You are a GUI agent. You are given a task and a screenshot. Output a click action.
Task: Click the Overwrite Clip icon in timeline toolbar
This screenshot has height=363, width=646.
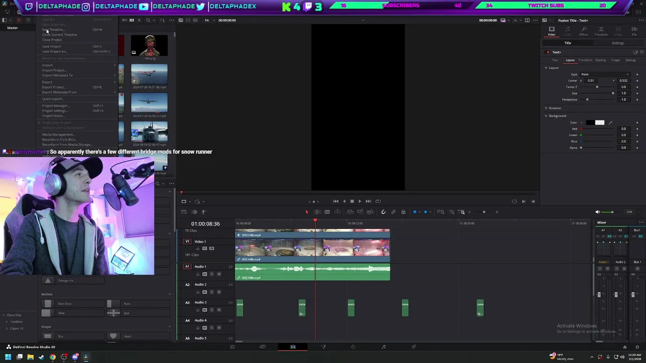tap(360, 212)
